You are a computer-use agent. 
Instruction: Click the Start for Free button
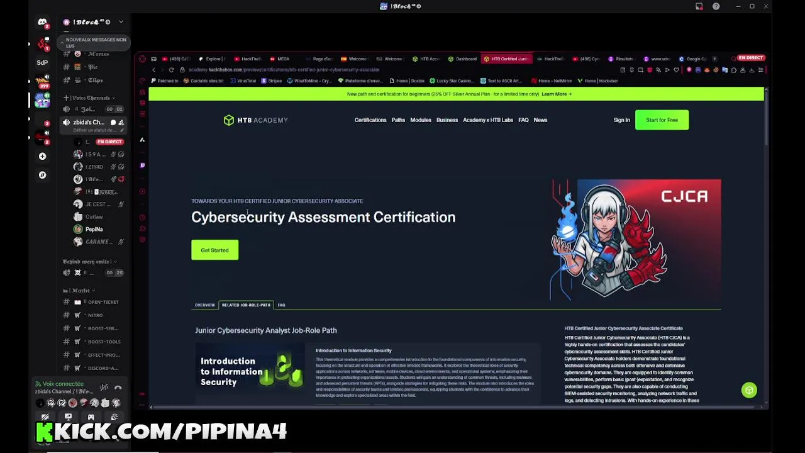(x=662, y=120)
